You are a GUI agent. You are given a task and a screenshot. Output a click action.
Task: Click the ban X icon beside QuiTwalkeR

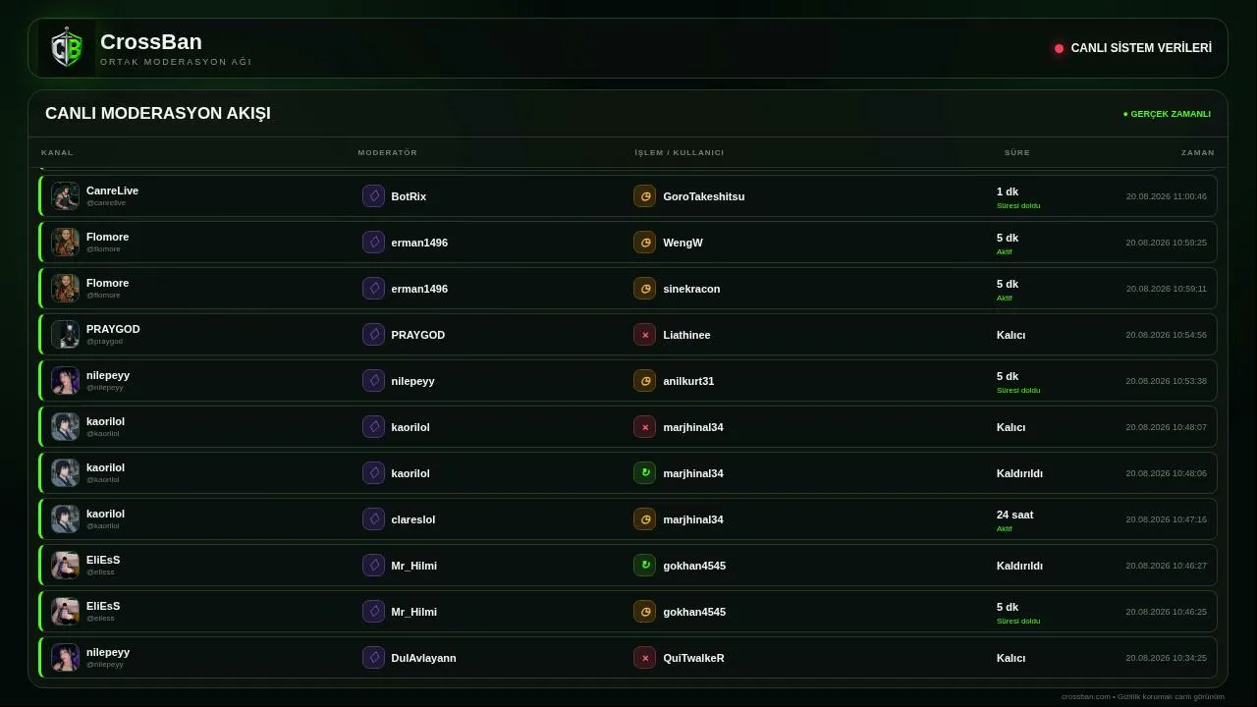click(x=644, y=658)
